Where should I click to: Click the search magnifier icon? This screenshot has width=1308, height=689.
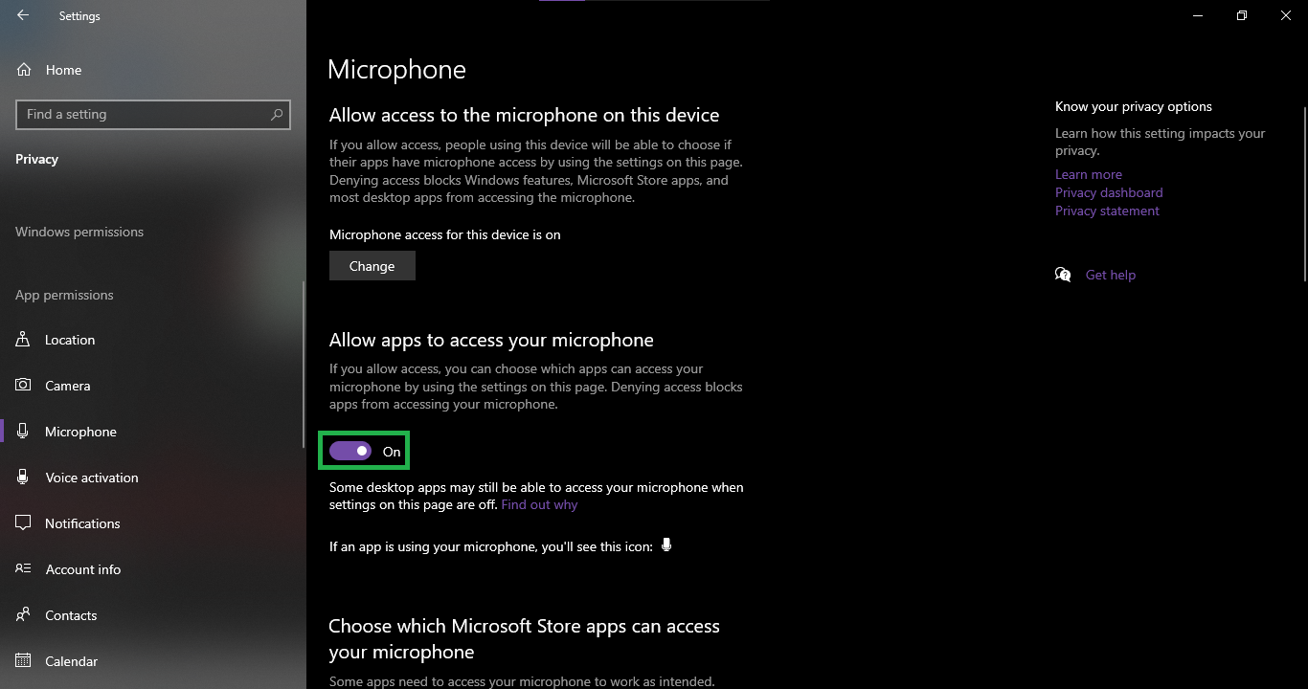277,114
